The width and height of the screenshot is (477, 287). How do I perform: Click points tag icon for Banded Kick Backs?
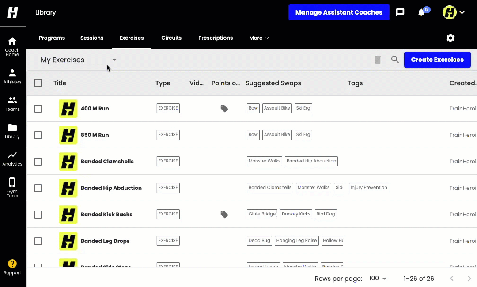point(224,215)
